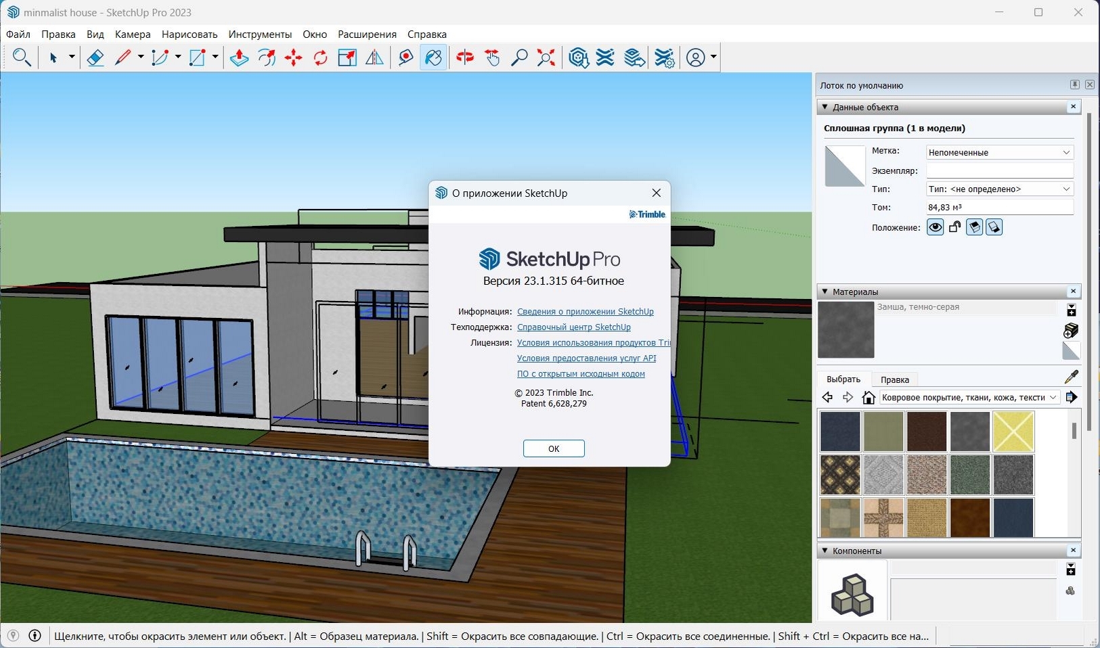
Task: Open the Метка dropdown showing Непомеченные
Action: [1000, 152]
